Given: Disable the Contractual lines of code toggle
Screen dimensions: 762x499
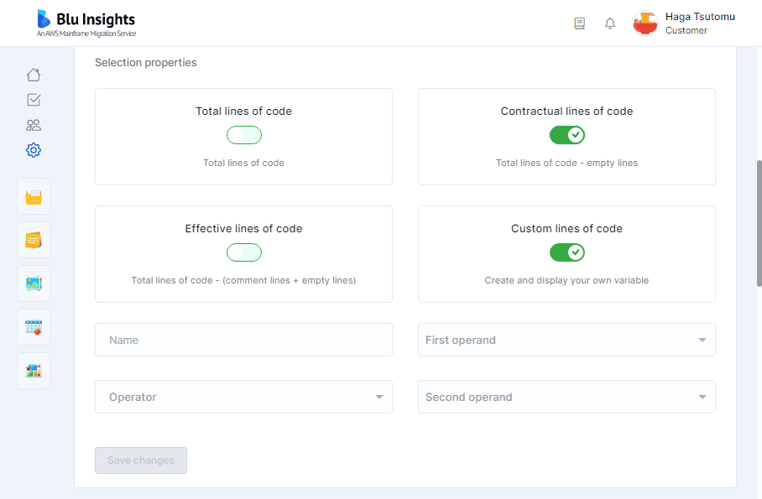Looking at the screenshot, I should [x=566, y=135].
